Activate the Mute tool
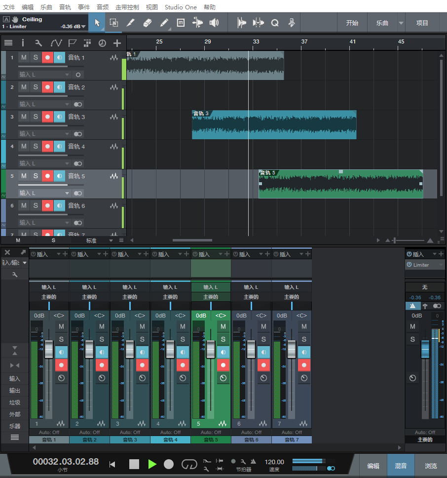447x478 pixels. click(x=181, y=23)
